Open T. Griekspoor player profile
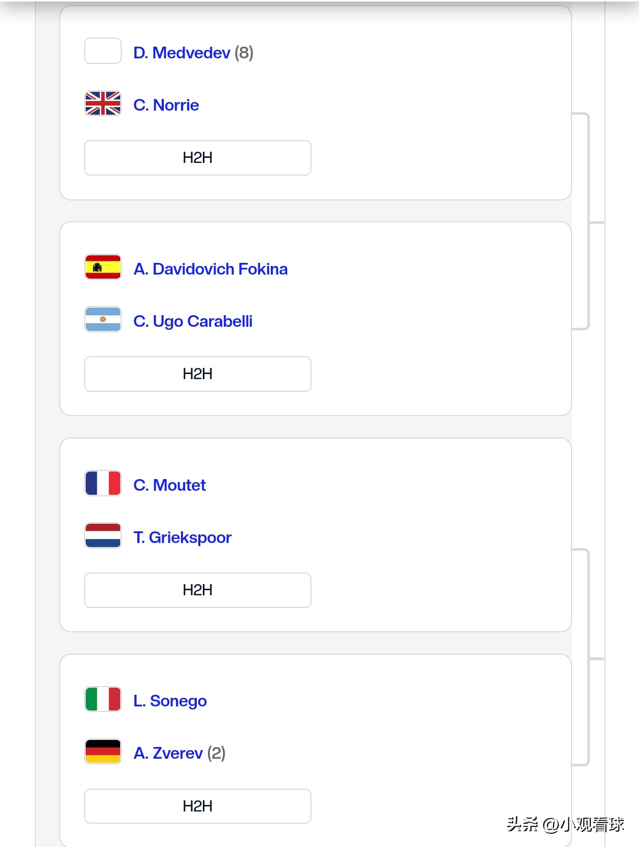 [x=182, y=537]
